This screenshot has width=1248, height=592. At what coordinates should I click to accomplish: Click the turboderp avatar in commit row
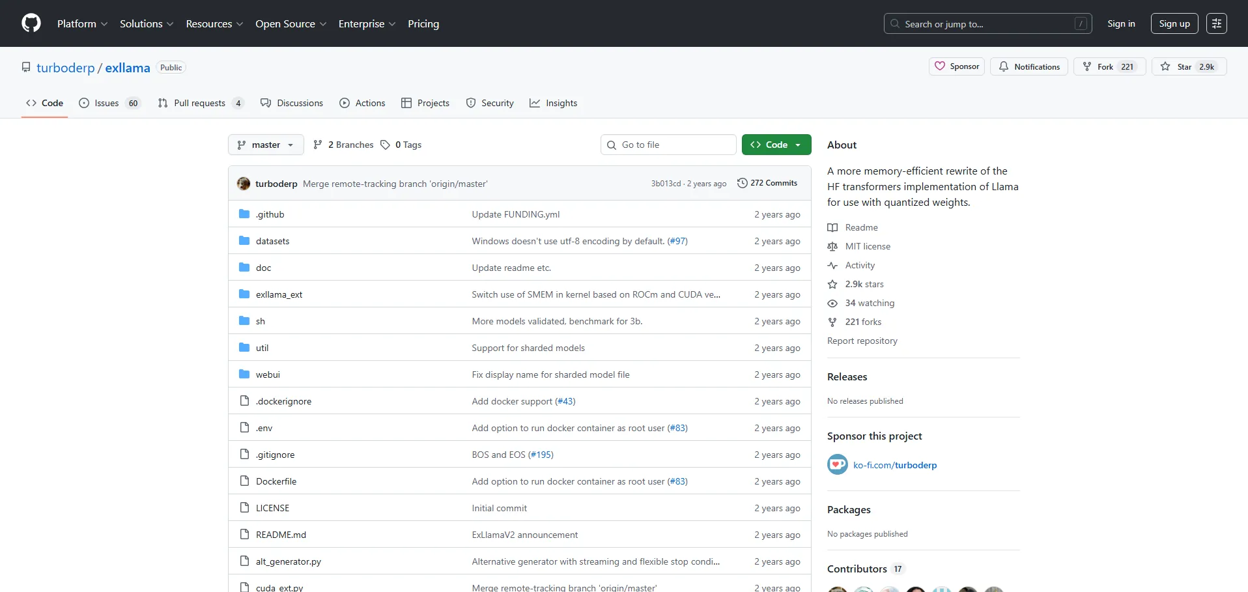pyautogui.click(x=244, y=184)
